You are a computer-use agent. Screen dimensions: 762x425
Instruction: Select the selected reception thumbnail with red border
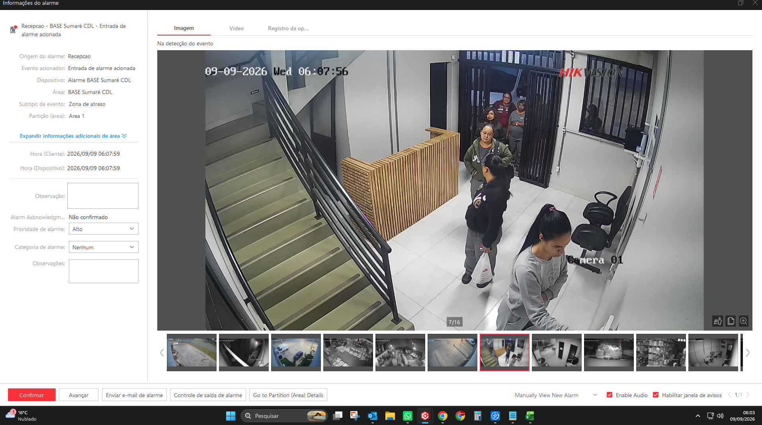point(504,353)
